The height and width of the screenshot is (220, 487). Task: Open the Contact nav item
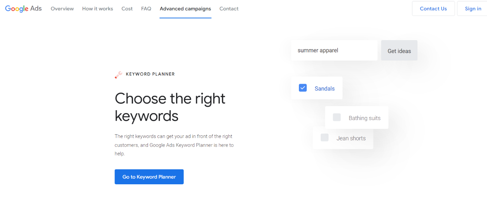pyautogui.click(x=229, y=9)
